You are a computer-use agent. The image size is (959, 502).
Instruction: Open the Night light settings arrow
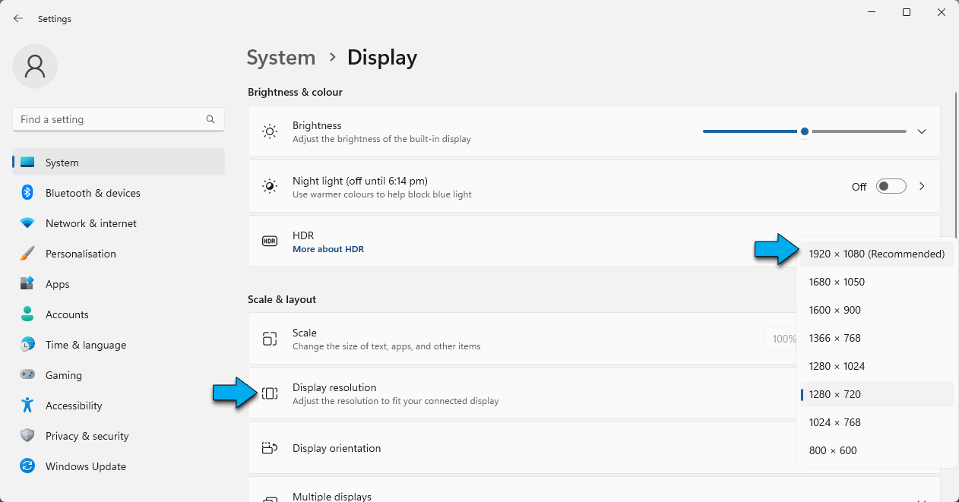(x=922, y=186)
